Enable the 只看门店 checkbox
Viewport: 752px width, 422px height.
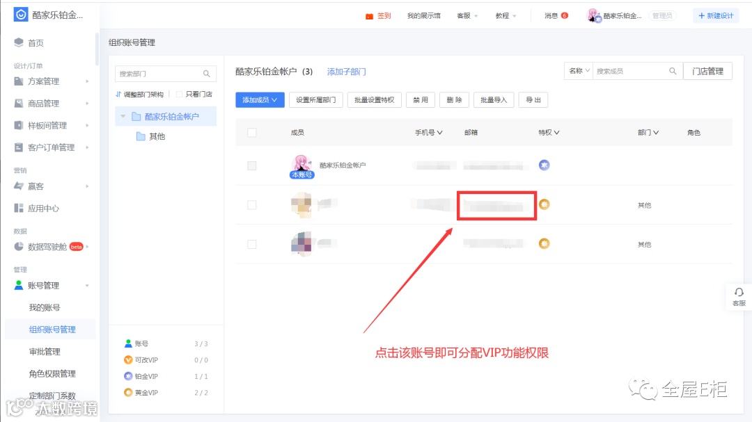pyautogui.click(x=179, y=94)
